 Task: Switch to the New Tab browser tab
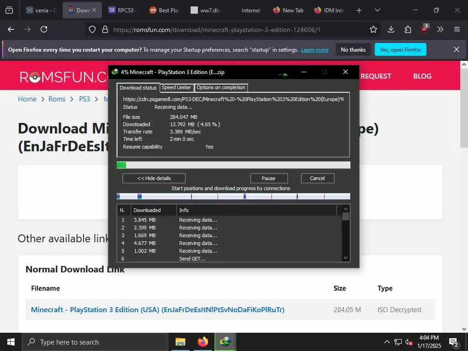(288, 11)
